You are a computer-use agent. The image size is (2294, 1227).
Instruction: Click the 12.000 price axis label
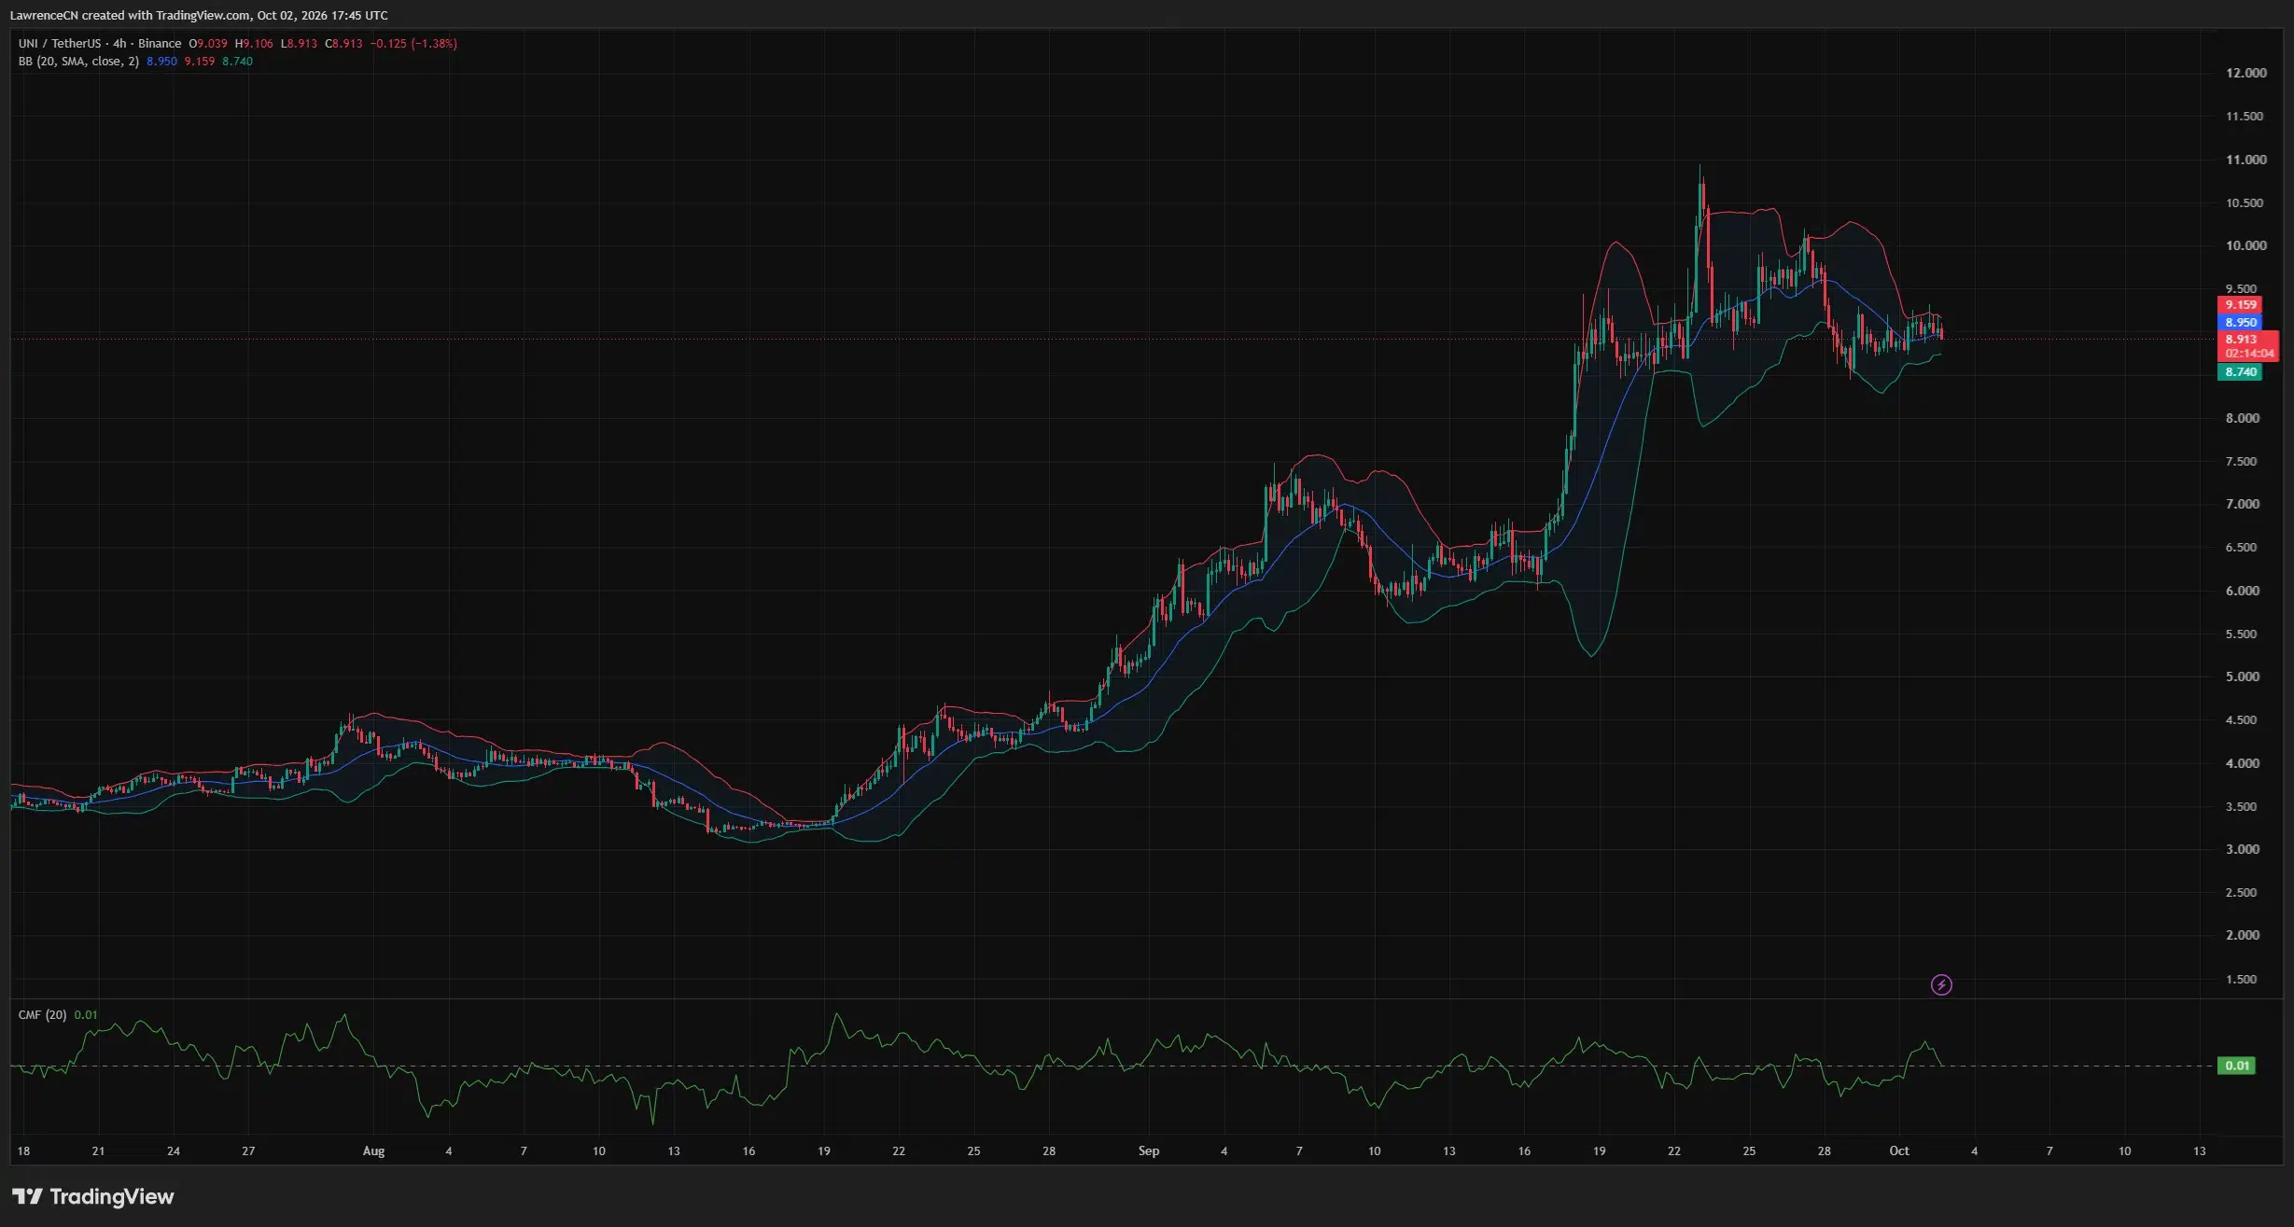point(2245,73)
